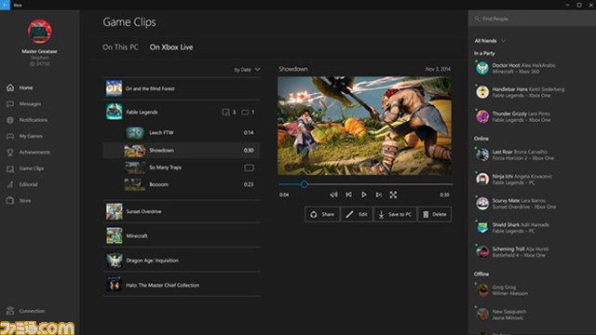Click the Share button

pyautogui.click(x=322, y=214)
